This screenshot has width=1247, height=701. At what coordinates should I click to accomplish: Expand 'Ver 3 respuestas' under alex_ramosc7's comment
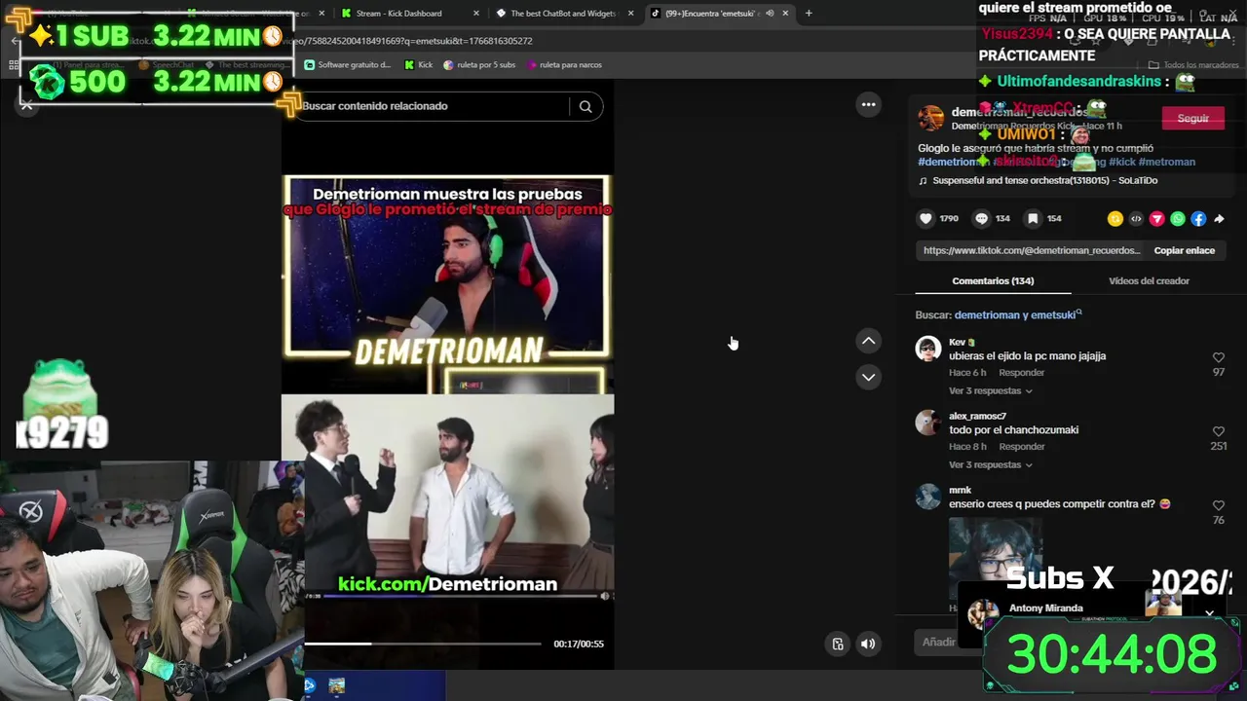tap(990, 465)
